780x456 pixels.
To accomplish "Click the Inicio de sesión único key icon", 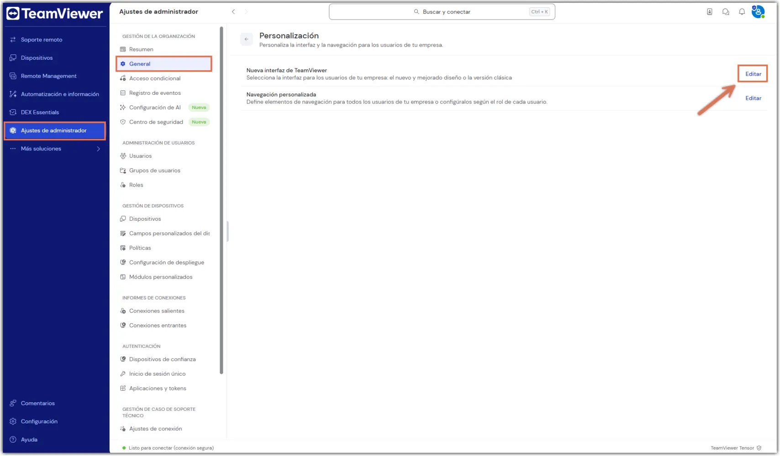I will click(x=123, y=374).
